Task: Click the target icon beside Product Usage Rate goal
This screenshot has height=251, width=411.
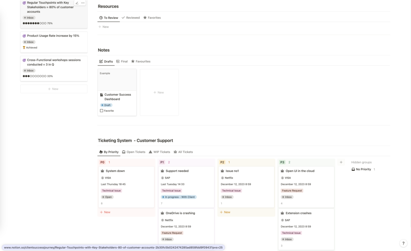Action: pyautogui.click(x=24, y=36)
